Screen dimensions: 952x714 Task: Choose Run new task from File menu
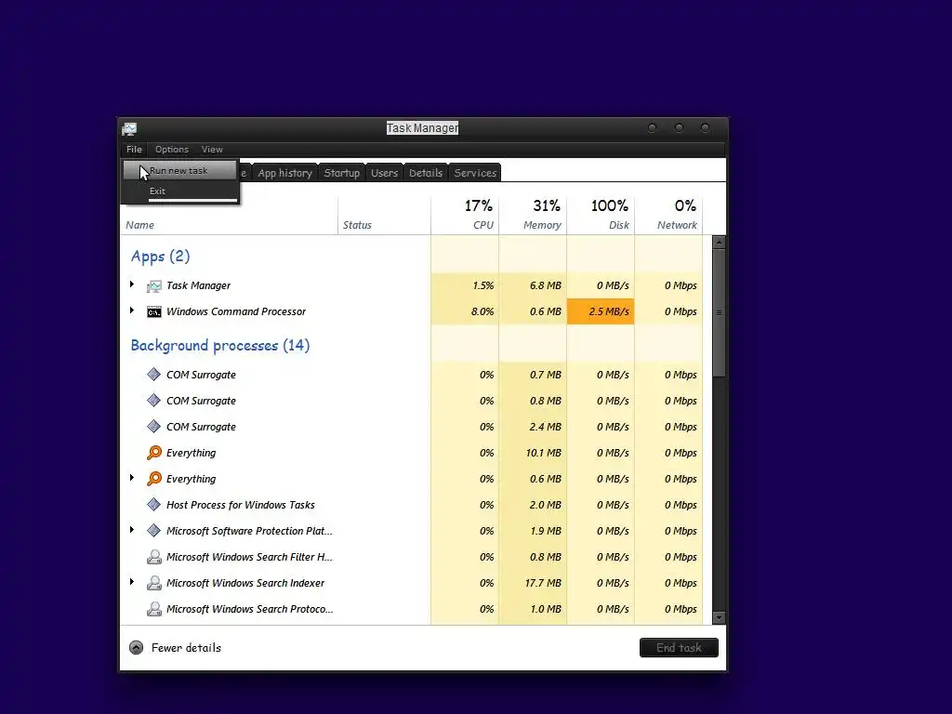tap(179, 171)
